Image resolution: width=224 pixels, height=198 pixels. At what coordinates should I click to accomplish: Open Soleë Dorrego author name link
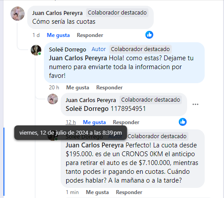point(68,50)
